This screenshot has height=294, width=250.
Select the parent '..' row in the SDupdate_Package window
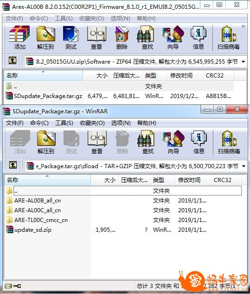pyautogui.click(x=123, y=191)
